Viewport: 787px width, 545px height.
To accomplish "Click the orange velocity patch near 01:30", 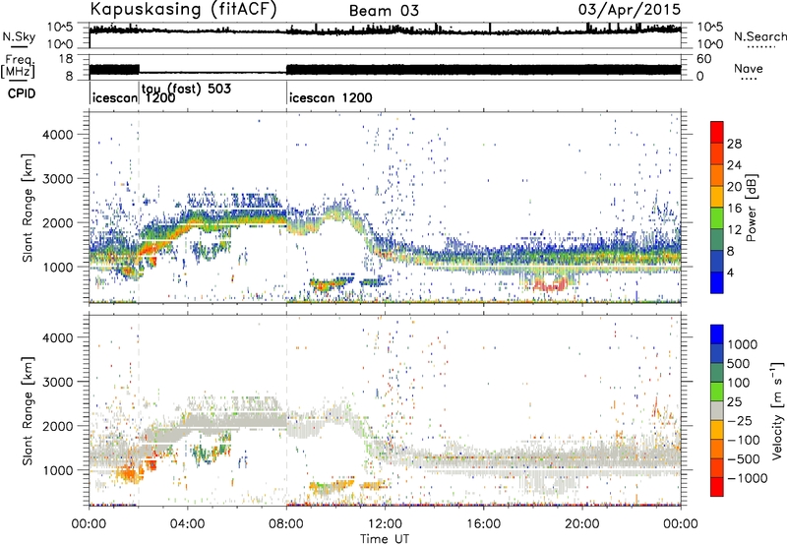I will click(x=129, y=473).
